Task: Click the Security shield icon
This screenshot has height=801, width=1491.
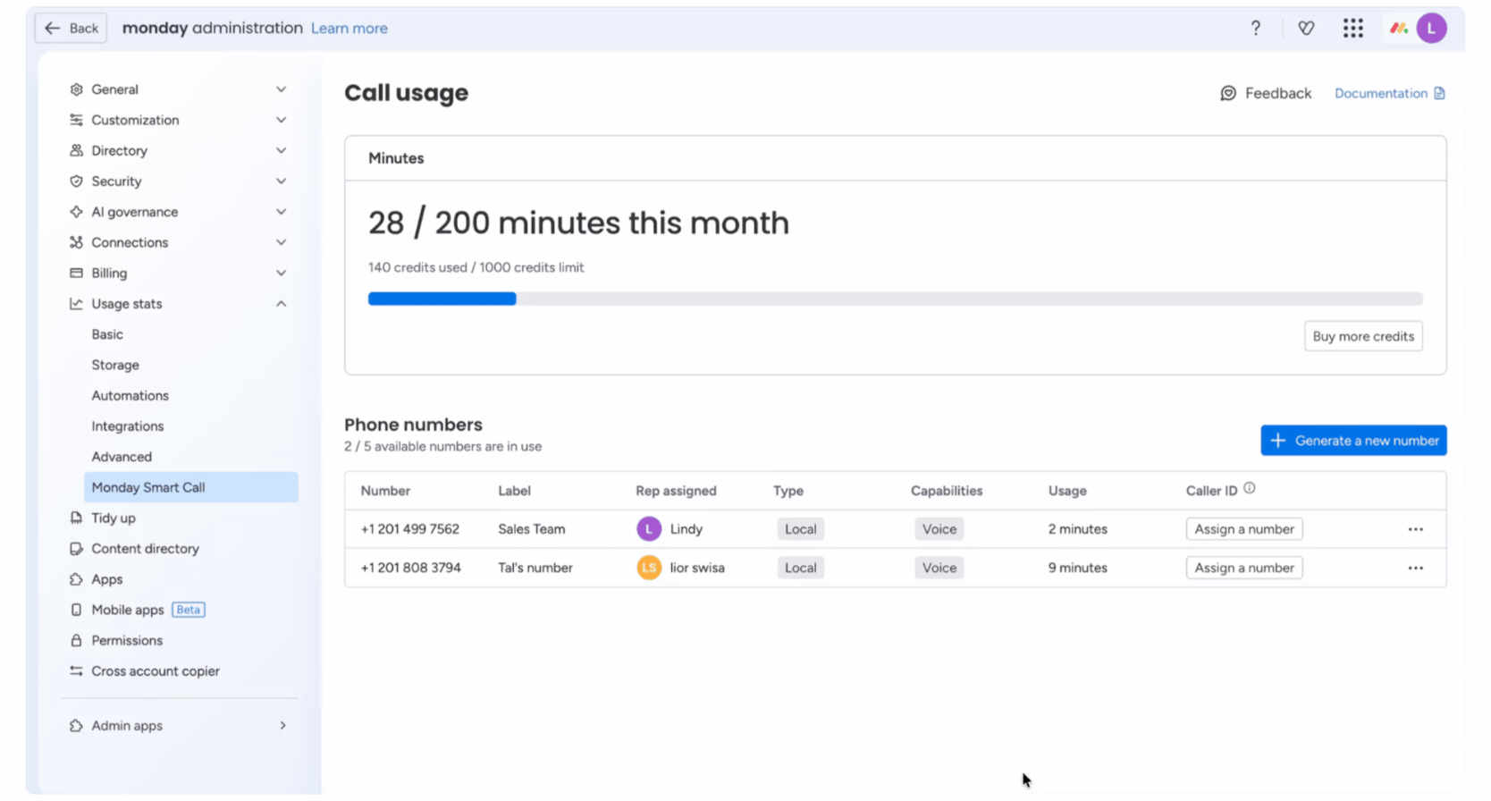Action: coord(76,181)
